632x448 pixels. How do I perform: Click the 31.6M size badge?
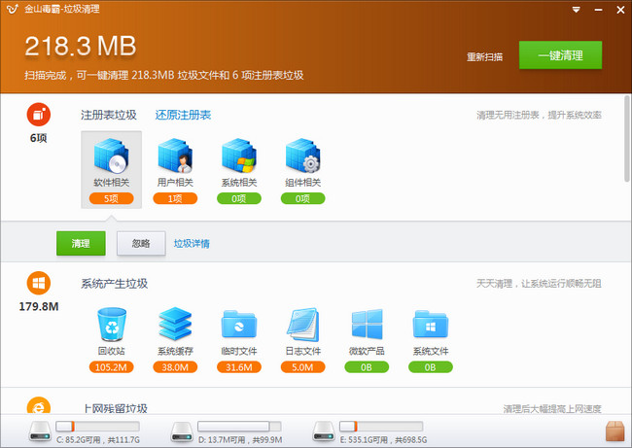click(x=238, y=367)
